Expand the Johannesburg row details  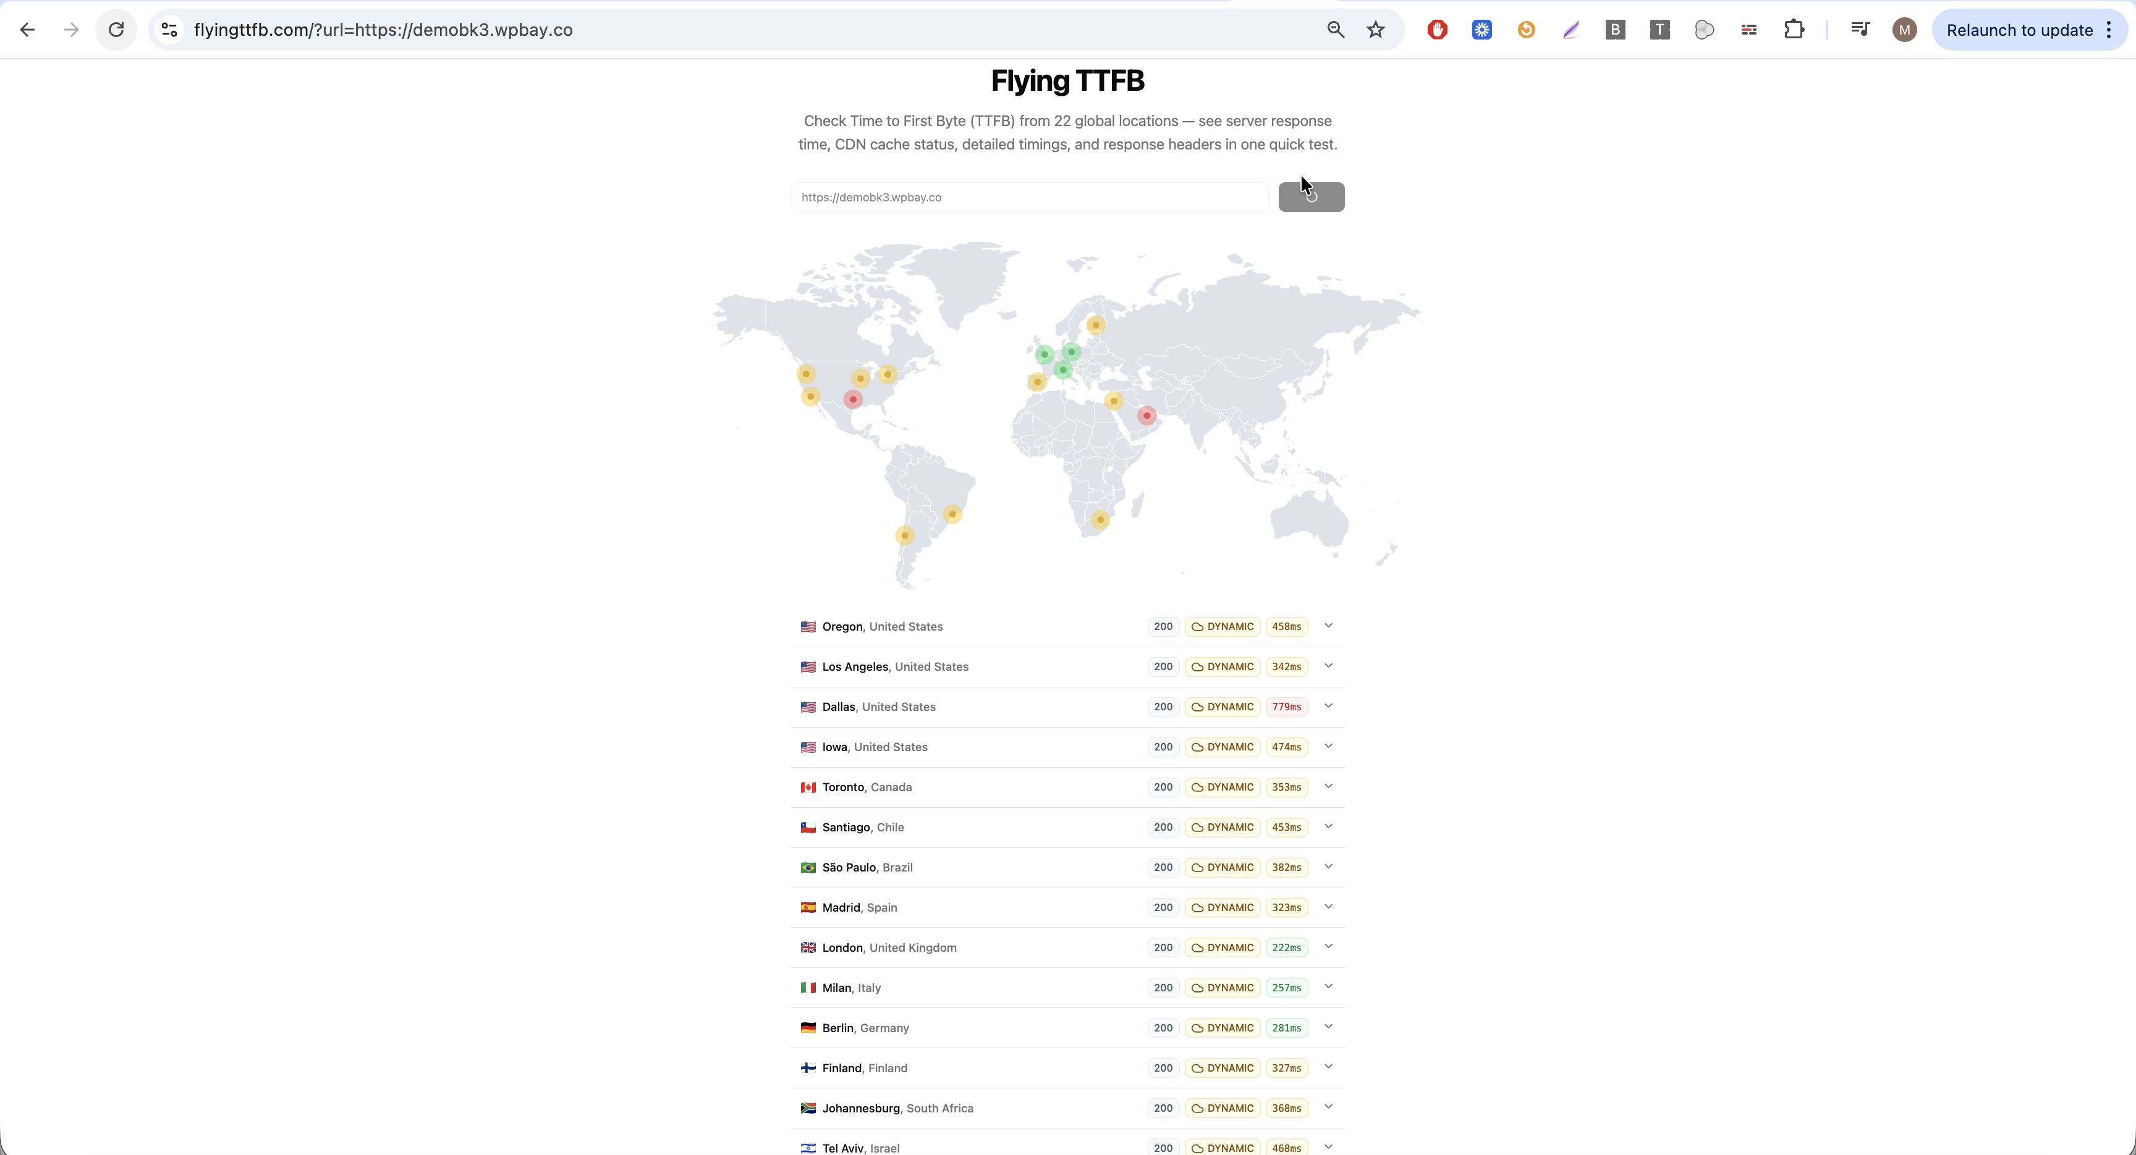(x=1328, y=1108)
